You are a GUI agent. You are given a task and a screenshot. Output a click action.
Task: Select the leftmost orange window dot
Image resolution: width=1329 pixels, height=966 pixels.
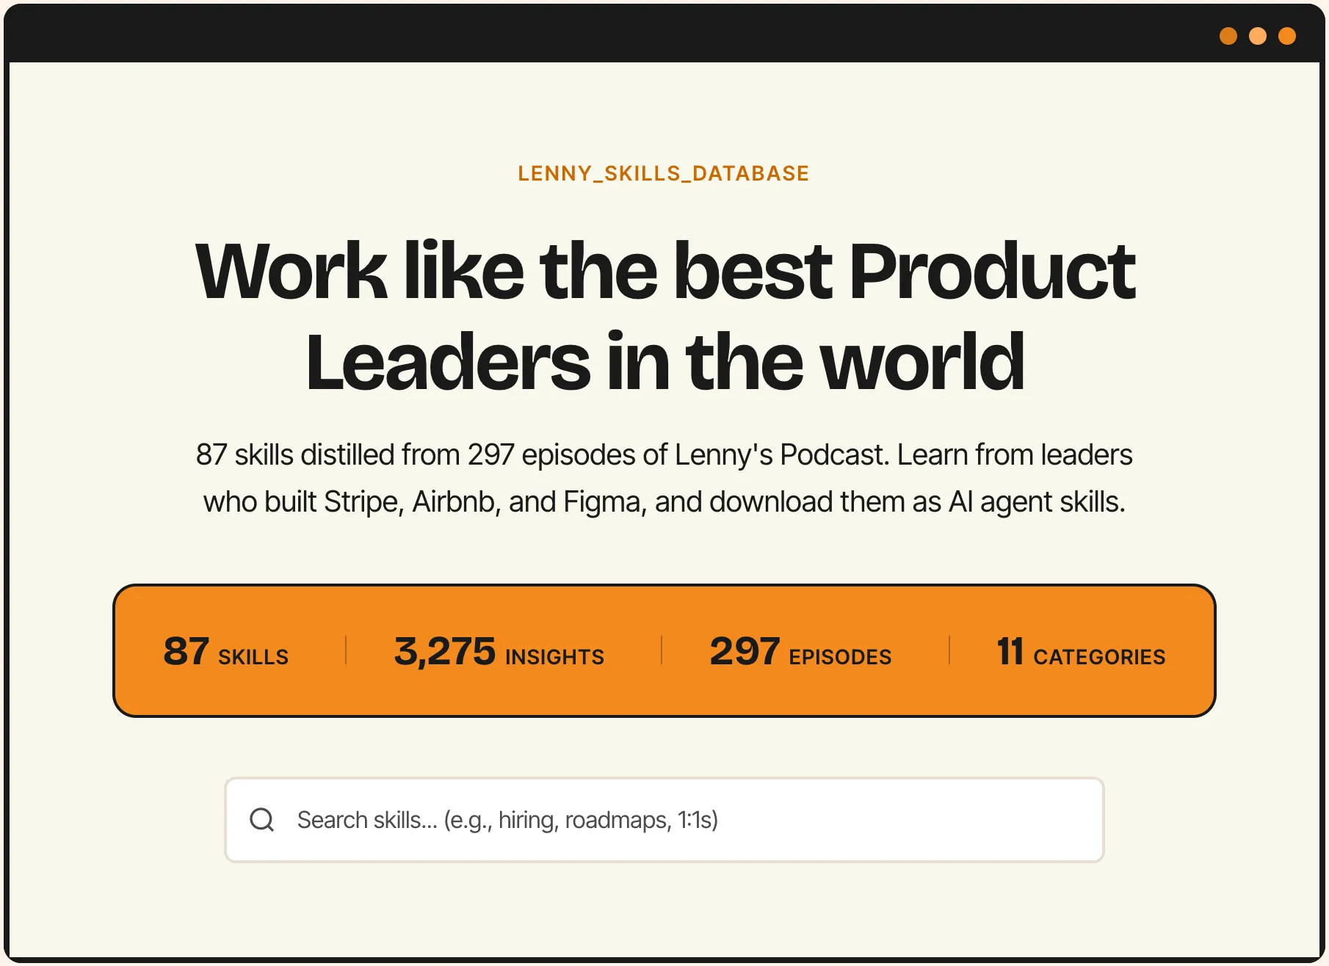click(1227, 35)
